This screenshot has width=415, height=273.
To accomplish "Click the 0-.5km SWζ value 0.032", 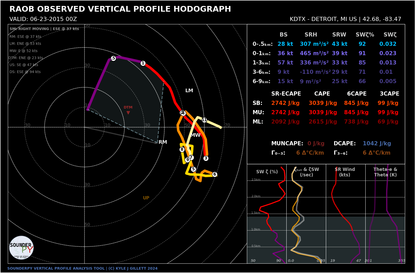I will [x=388, y=44].
